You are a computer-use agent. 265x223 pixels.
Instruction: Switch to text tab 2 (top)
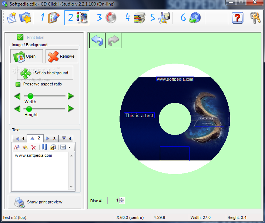pos(35,138)
